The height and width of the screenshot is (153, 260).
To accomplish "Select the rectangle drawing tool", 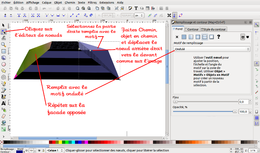I will point(4,51).
